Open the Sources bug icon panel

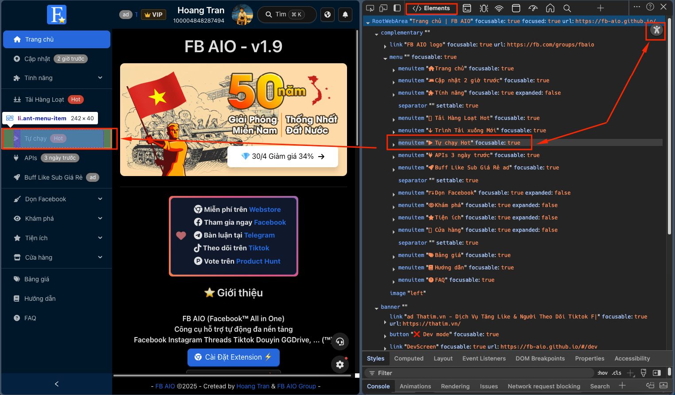(484, 8)
